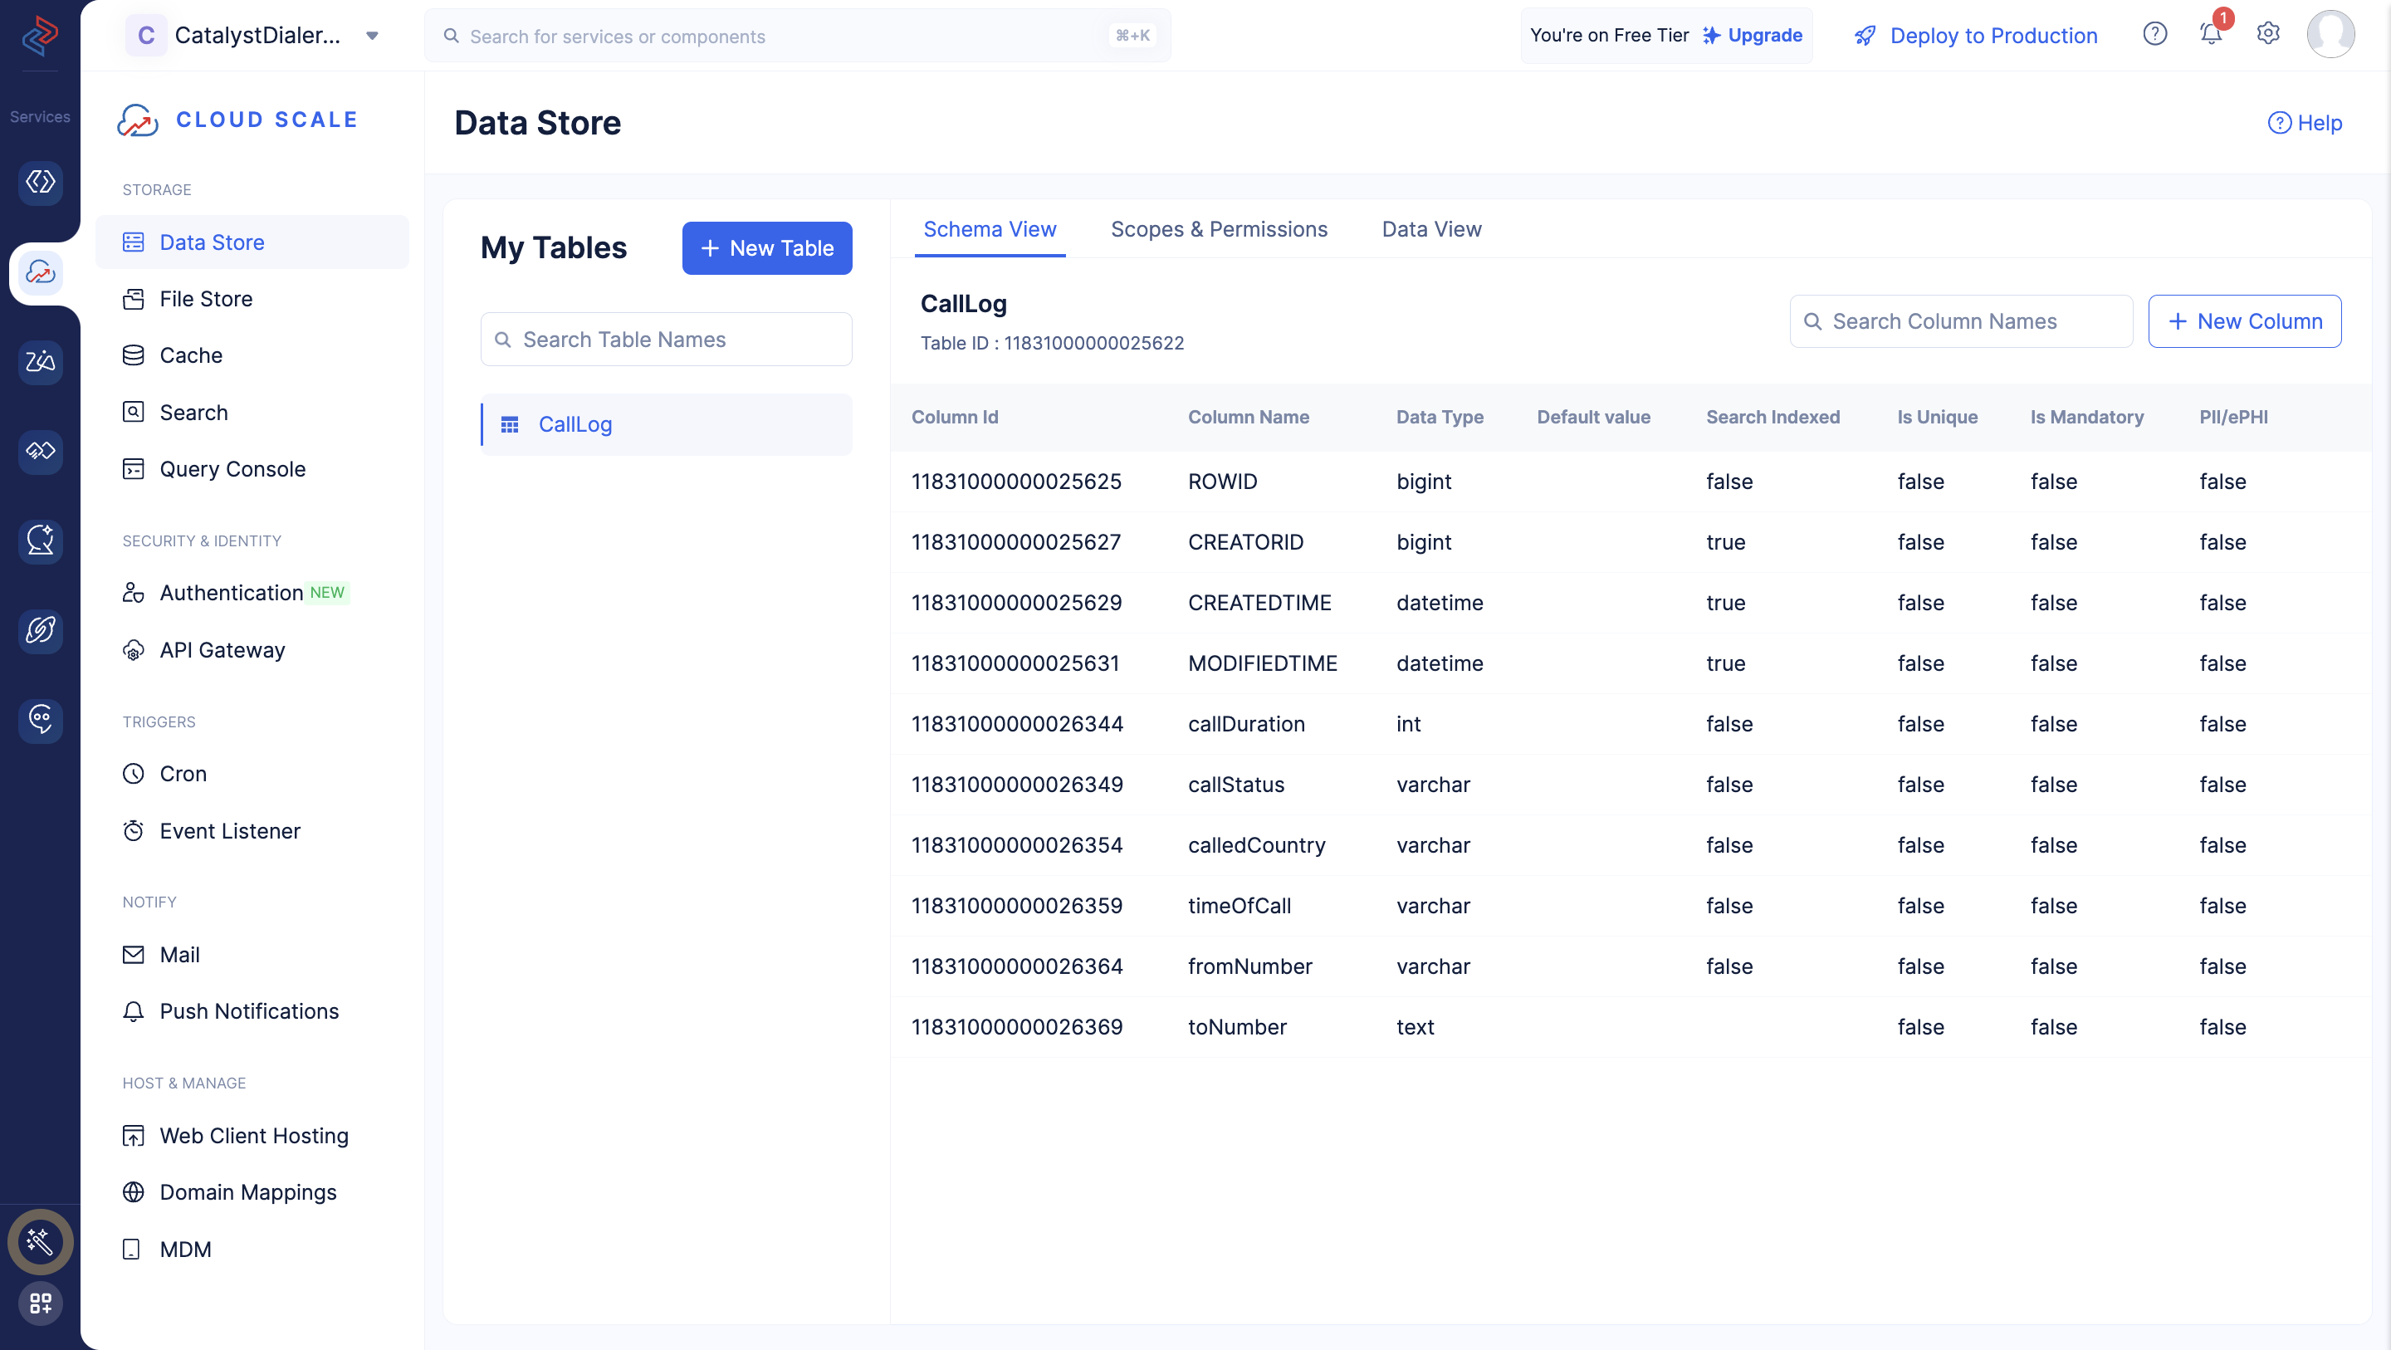The image size is (2391, 1350).
Task: Toggle Search Indexed for callDuration row
Action: (1729, 722)
